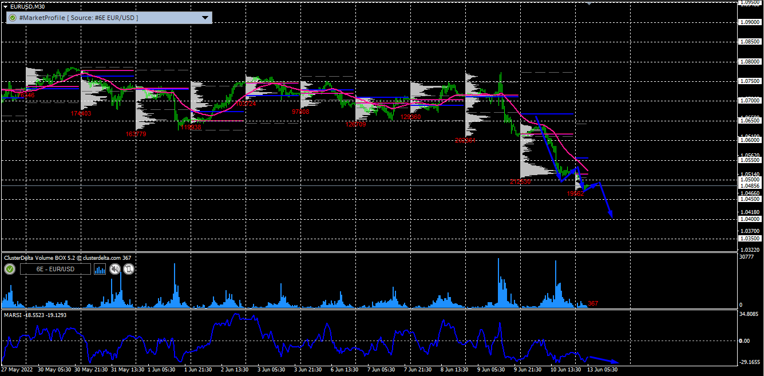This screenshot has width=764, height=376.
Task: Toggle the ClusterDelta sound mute icon
Action: (115, 269)
